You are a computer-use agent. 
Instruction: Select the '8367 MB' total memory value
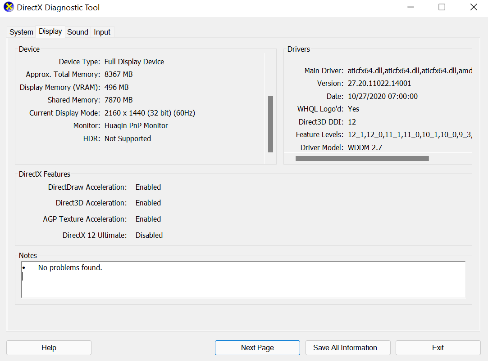pyautogui.click(x=119, y=75)
